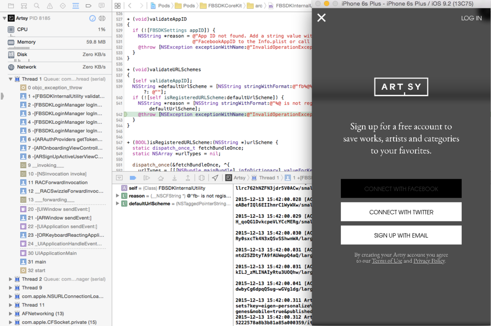
Task: Go back in editor history
Action: (x=129, y=6)
